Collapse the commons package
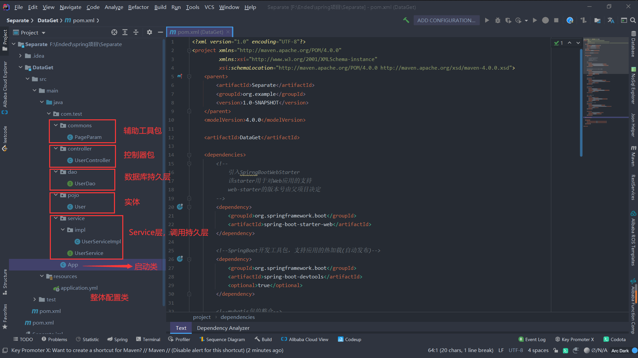 coord(56,125)
